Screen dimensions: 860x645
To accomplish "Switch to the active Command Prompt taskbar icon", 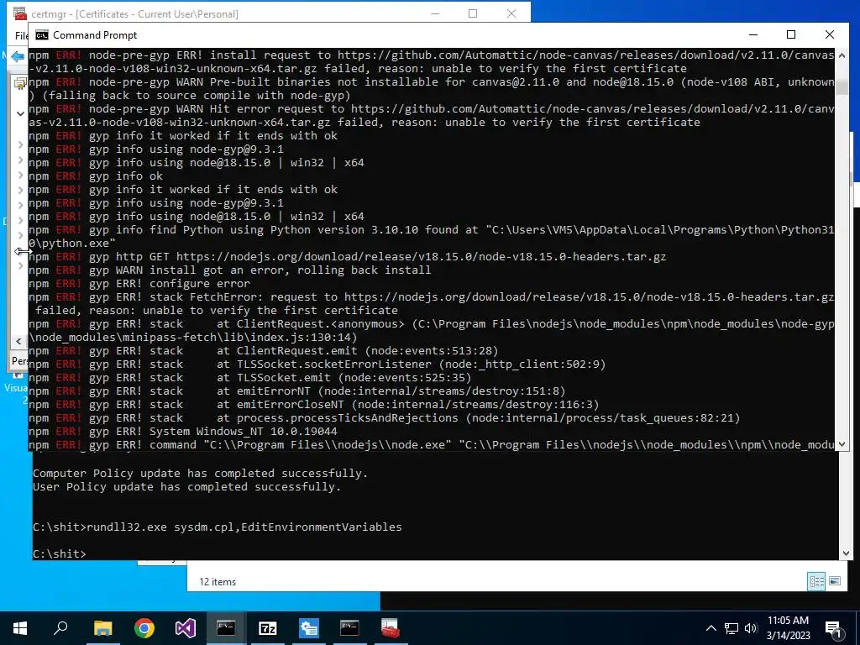I will click(226, 627).
